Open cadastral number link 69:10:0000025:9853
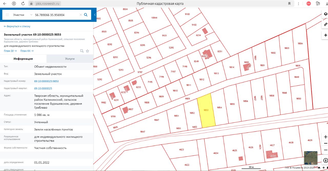Viewport: 328px width, 171px height. coord(46,81)
